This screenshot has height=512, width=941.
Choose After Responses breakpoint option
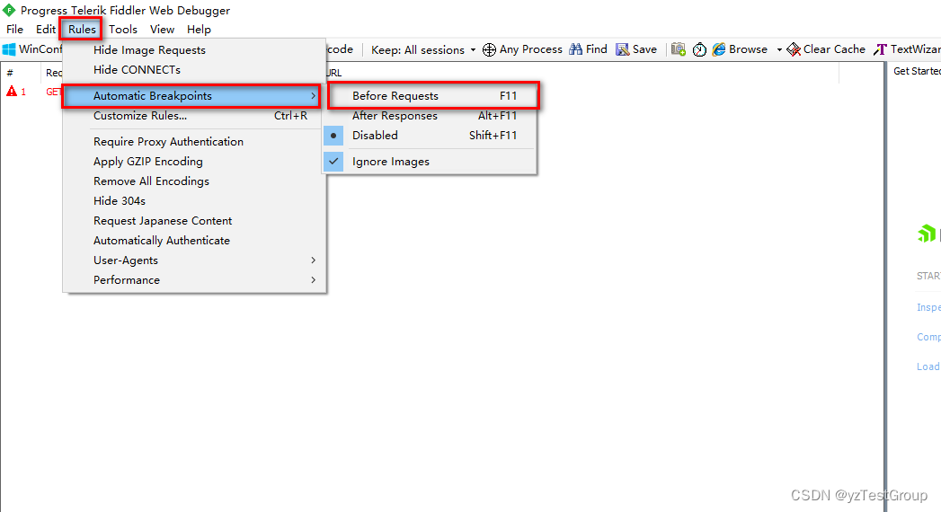[429, 116]
